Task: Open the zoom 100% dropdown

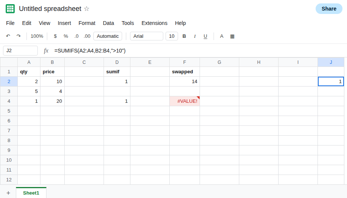Action: click(x=37, y=36)
